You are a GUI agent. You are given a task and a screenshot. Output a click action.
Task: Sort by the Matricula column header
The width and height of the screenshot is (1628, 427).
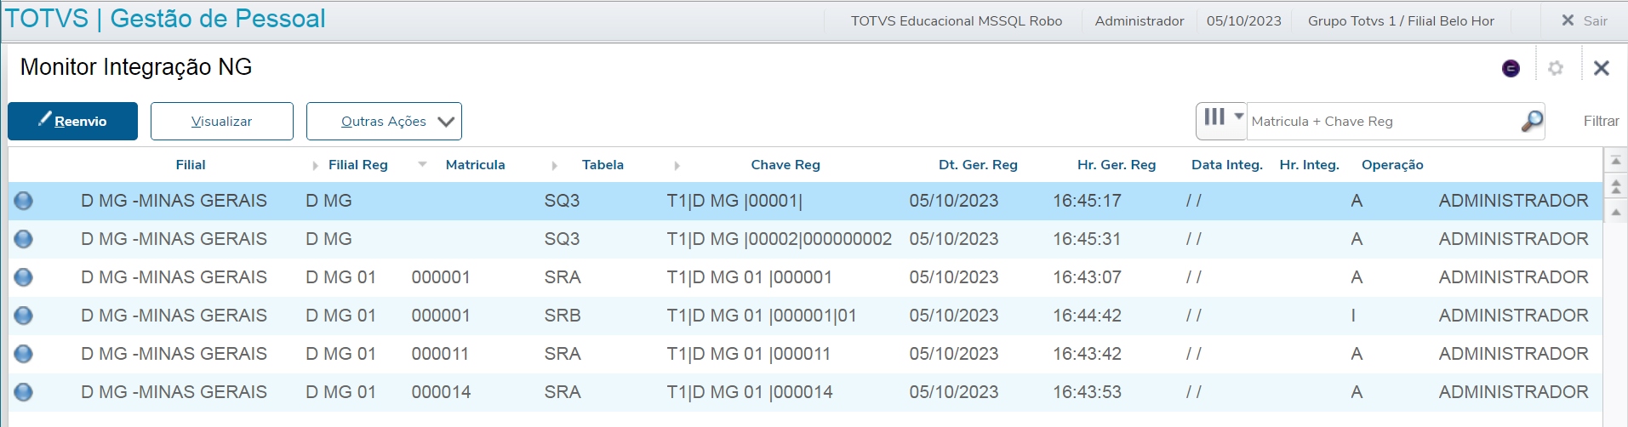click(476, 165)
